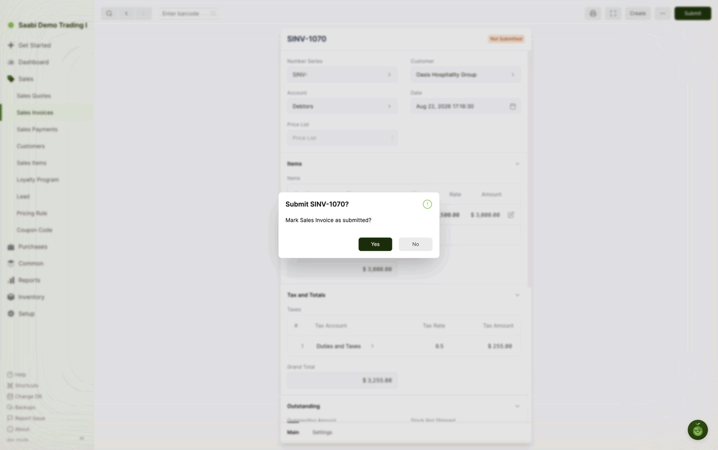Open Shortcuts in the sidebar footer
This screenshot has width=718, height=450.
point(23,385)
